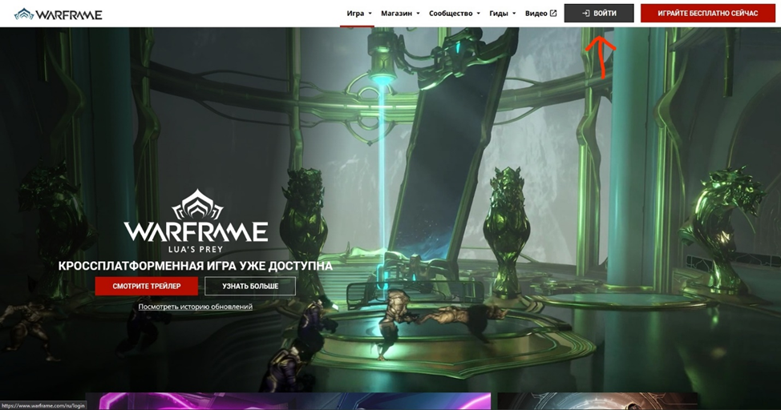Open the Игра menu
The height and width of the screenshot is (410, 781).
pyautogui.click(x=355, y=14)
